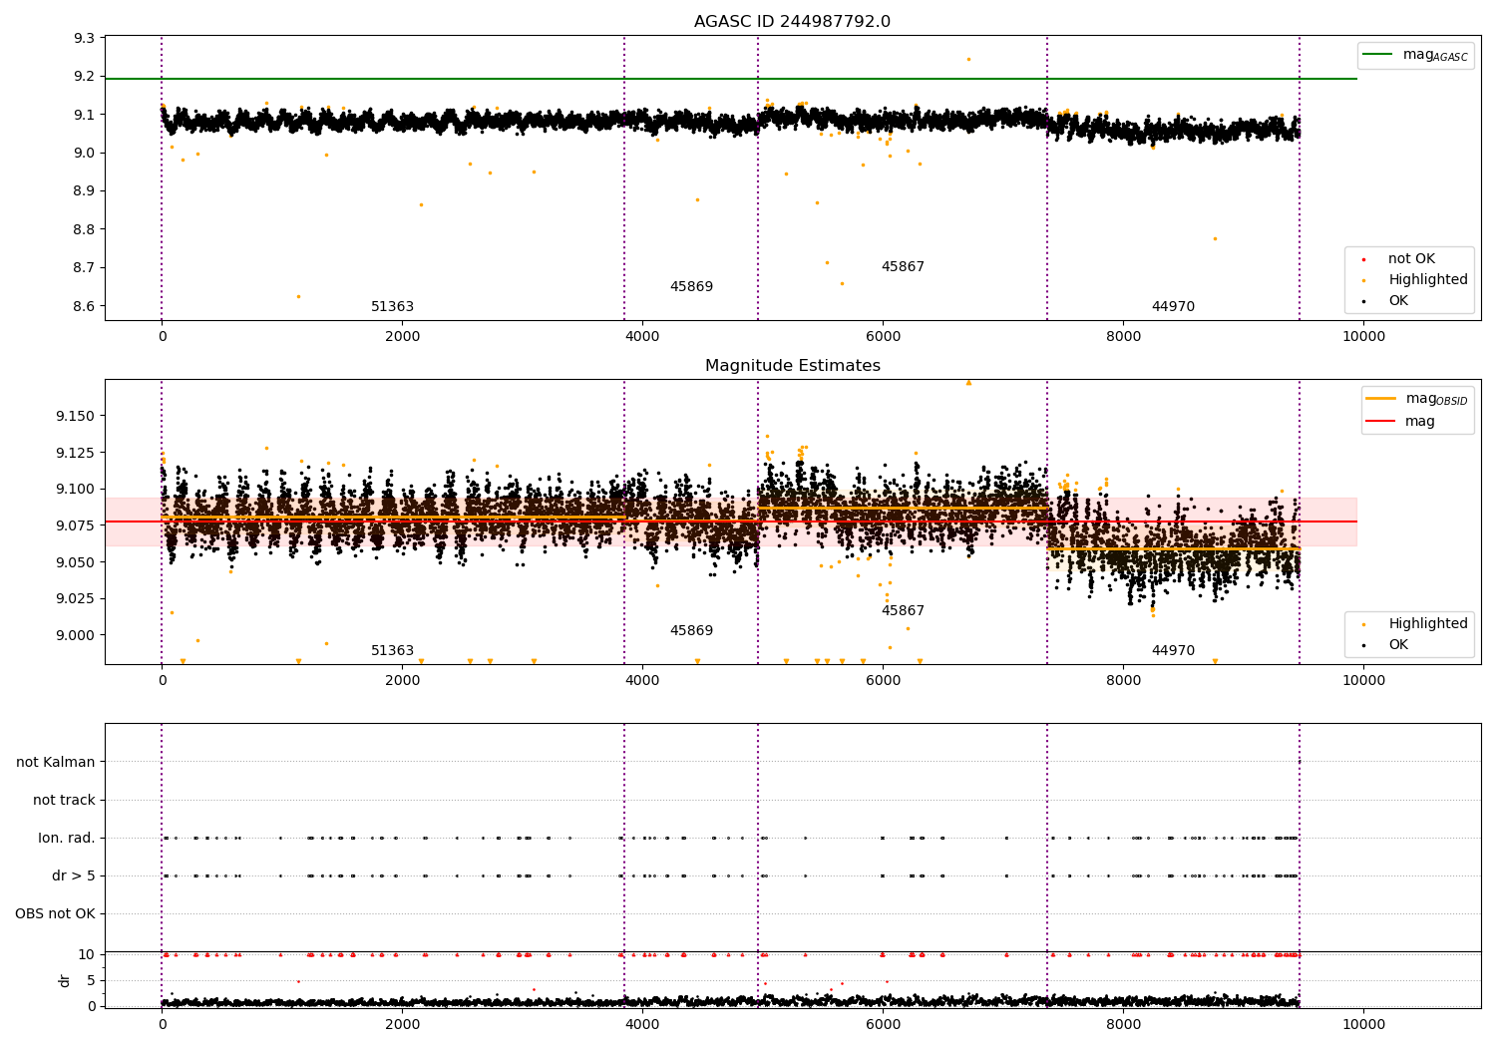This screenshot has width=1496, height=1047.
Task: Click obsid label 45869 in the Magnitude Estimates plot
Action: (691, 631)
